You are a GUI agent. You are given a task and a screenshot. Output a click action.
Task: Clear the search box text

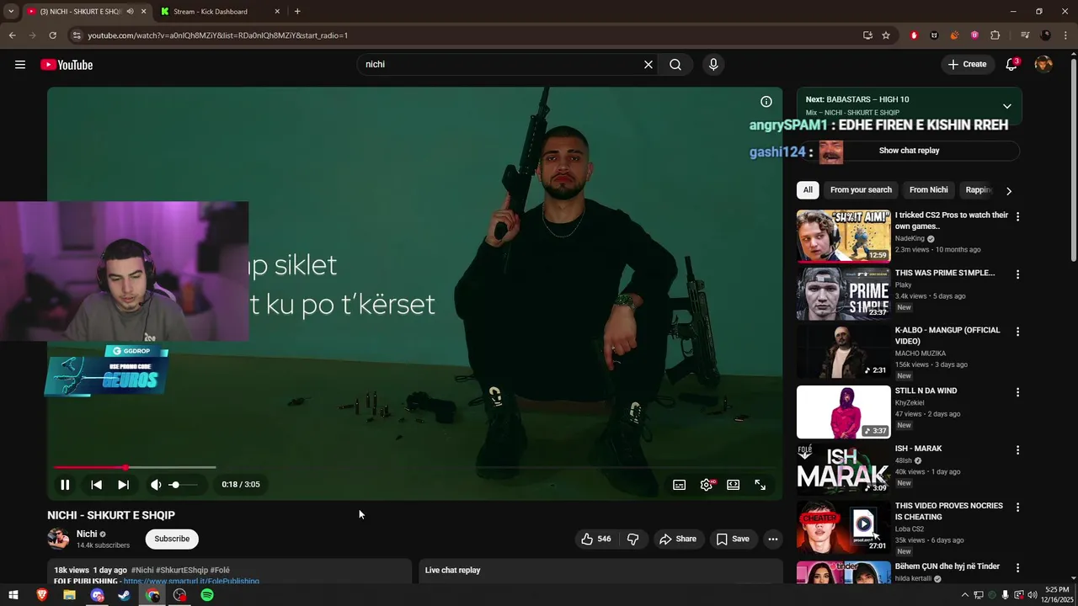[648, 65]
